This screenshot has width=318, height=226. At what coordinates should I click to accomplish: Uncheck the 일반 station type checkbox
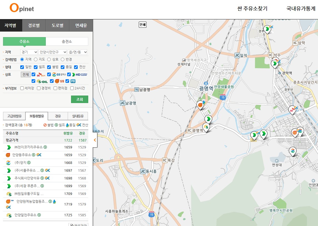(22, 67)
